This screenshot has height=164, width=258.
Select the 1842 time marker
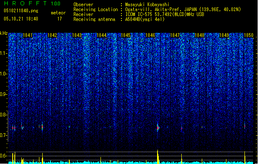coord(52,35)
